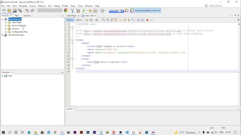
Task: Click the Shift Line Left icon
Action: click(138, 20)
